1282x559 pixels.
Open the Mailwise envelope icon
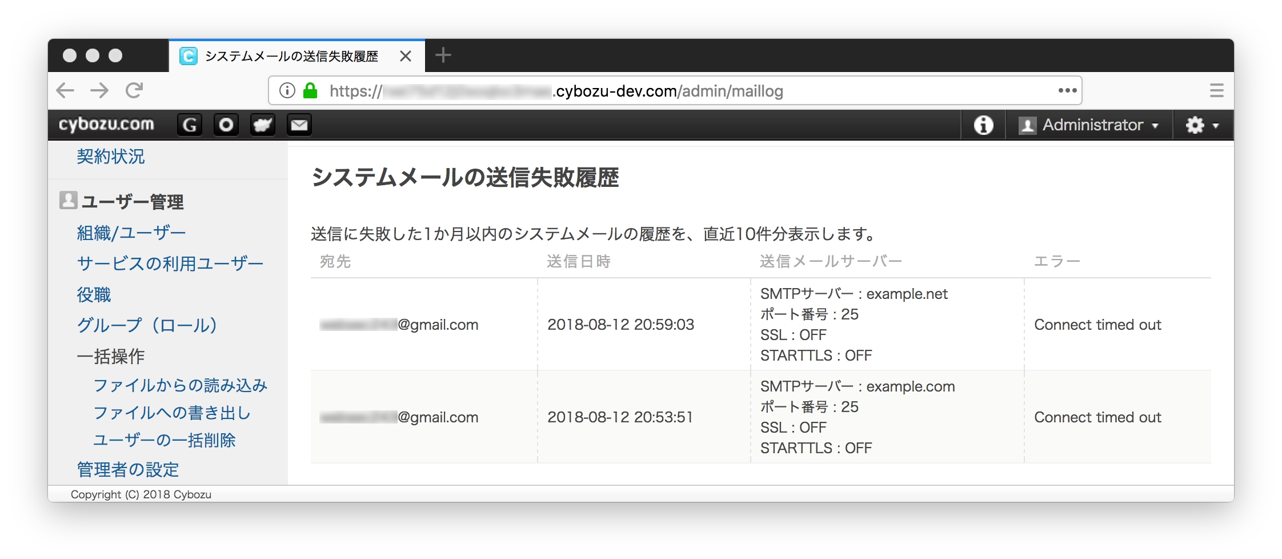point(299,125)
